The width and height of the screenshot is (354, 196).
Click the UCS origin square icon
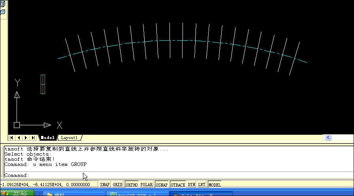point(17,125)
